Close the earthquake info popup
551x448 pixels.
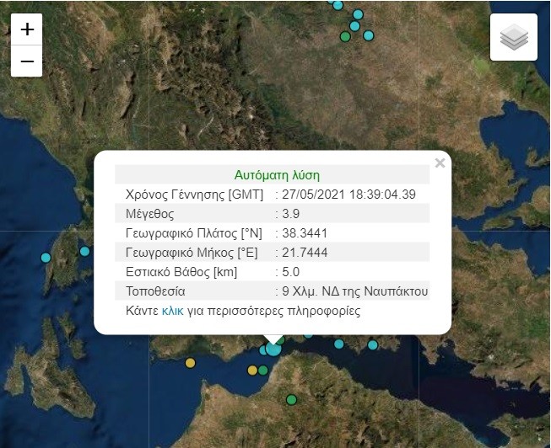[x=440, y=163]
